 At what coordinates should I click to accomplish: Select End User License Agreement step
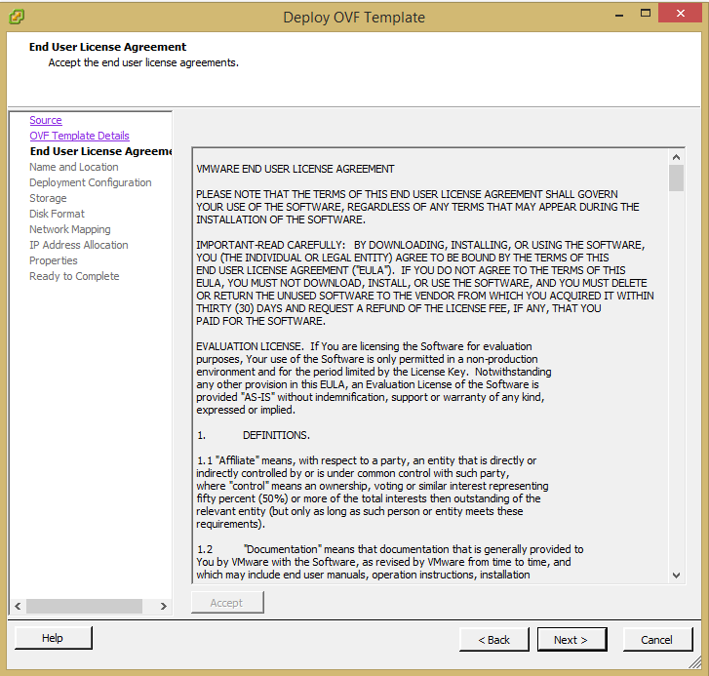[100, 151]
